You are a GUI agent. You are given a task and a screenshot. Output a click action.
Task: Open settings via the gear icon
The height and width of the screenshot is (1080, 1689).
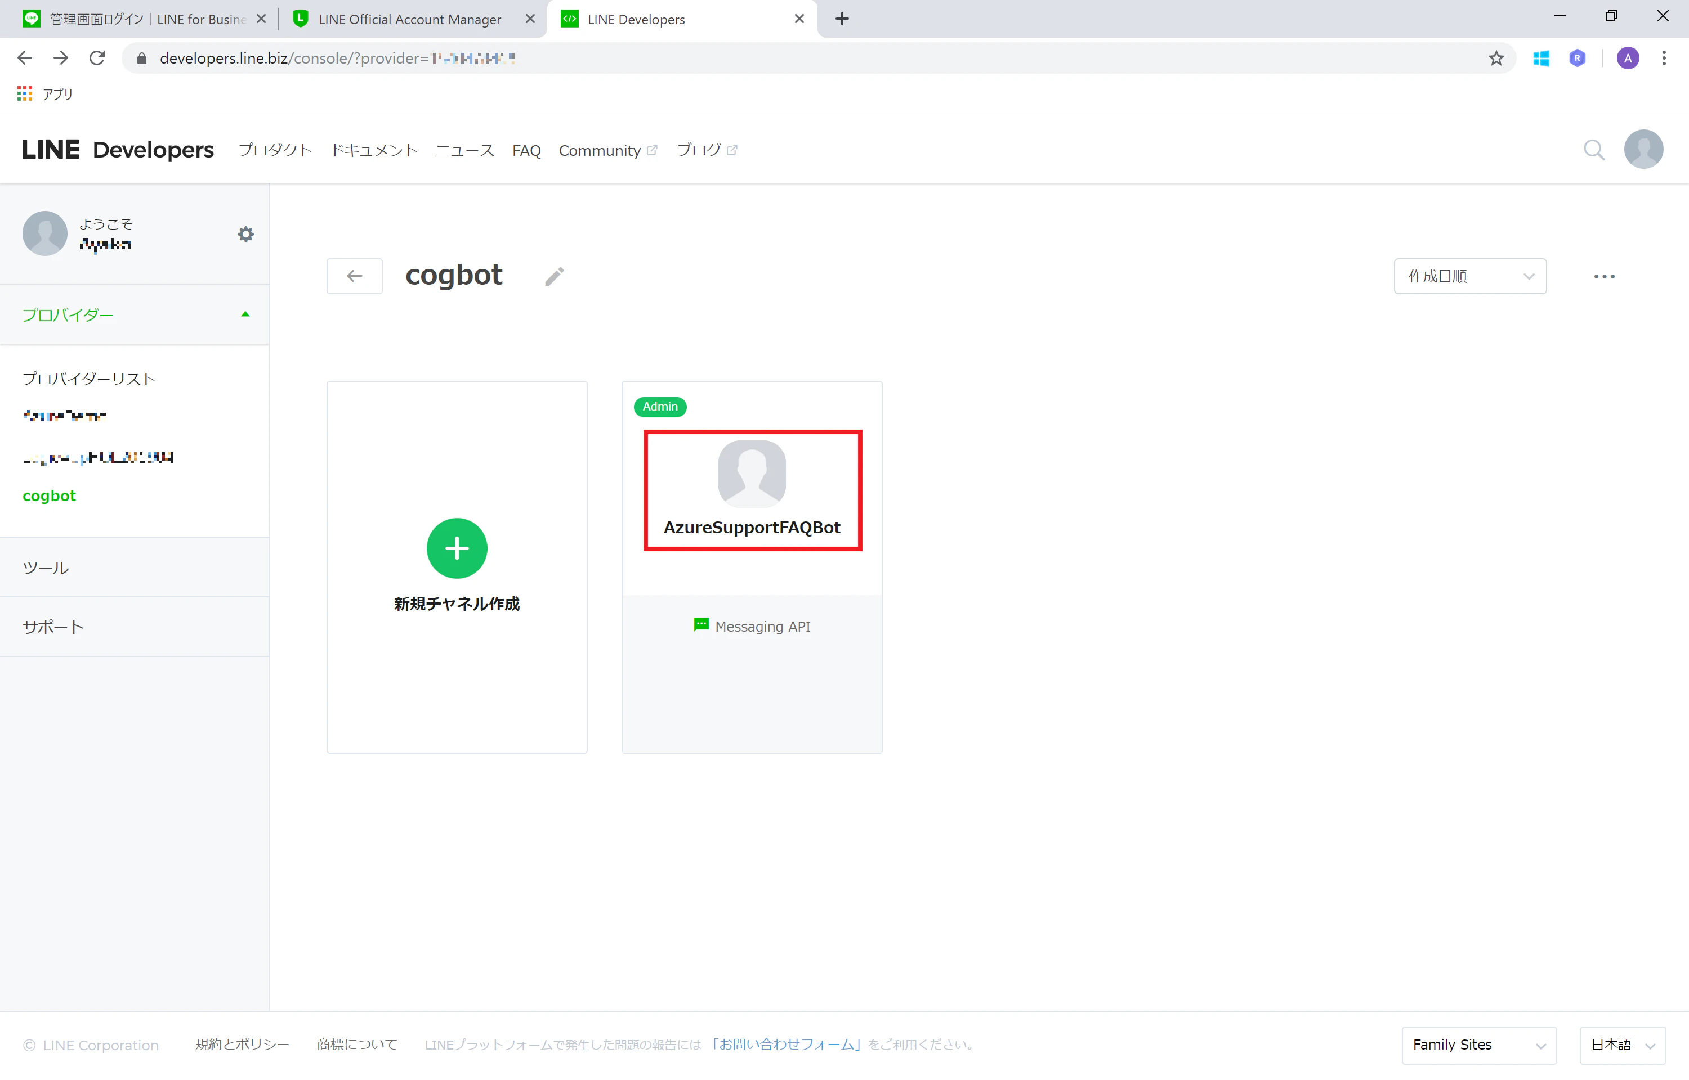[245, 234]
